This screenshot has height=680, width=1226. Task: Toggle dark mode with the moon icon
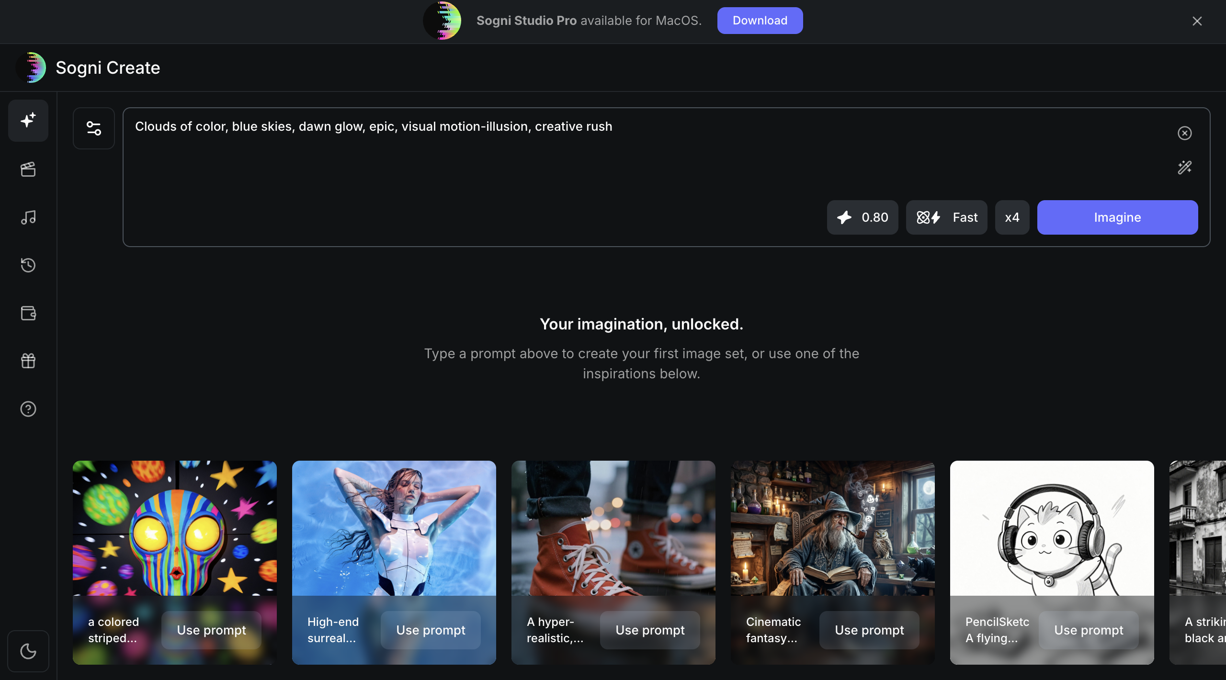pyautogui.click(x=28, y=651)
